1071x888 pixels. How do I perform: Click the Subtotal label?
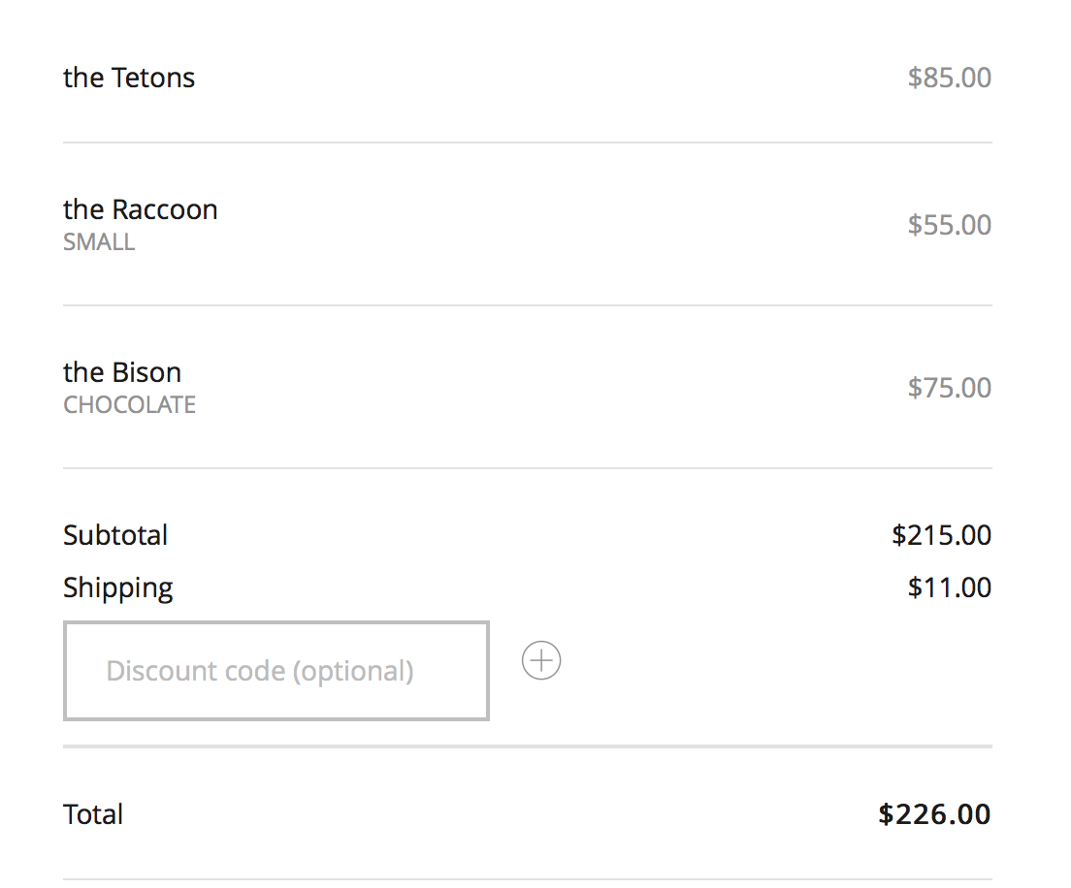[x=115, y=535]
